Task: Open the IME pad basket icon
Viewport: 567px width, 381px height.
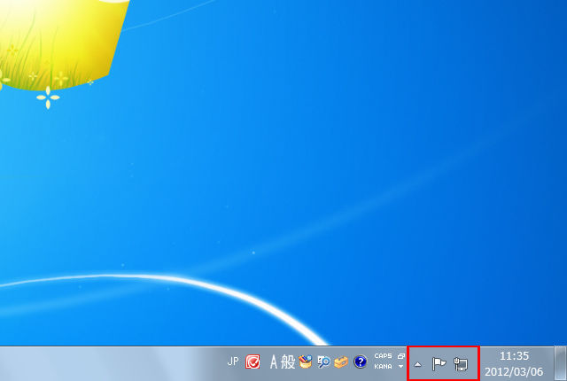Action: [306, 362]
